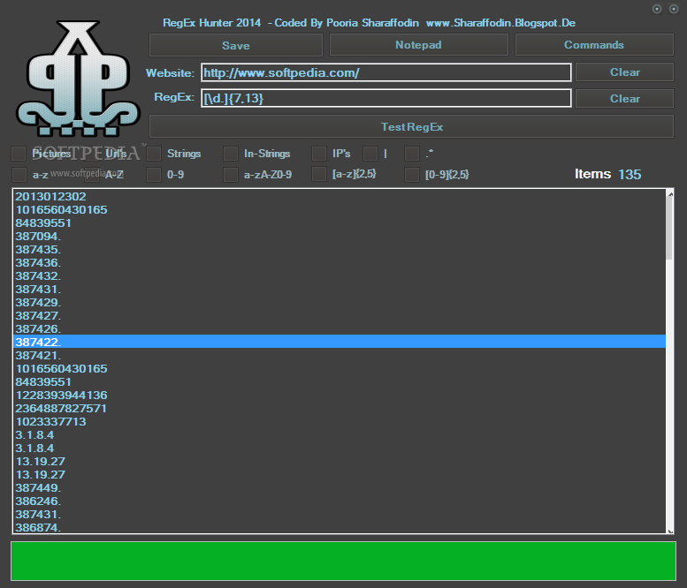Click the results list scroll-down arrow
The image size is (687, 588).
670,531
